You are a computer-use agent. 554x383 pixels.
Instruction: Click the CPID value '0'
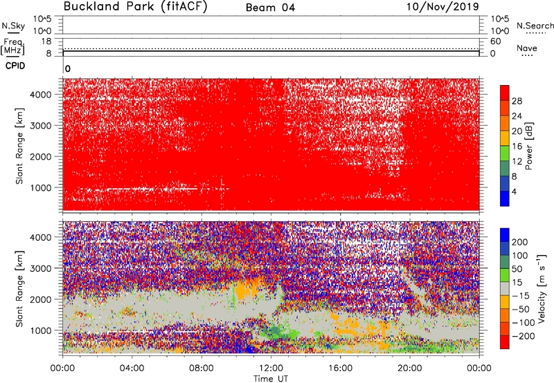(x=68, y=68)
